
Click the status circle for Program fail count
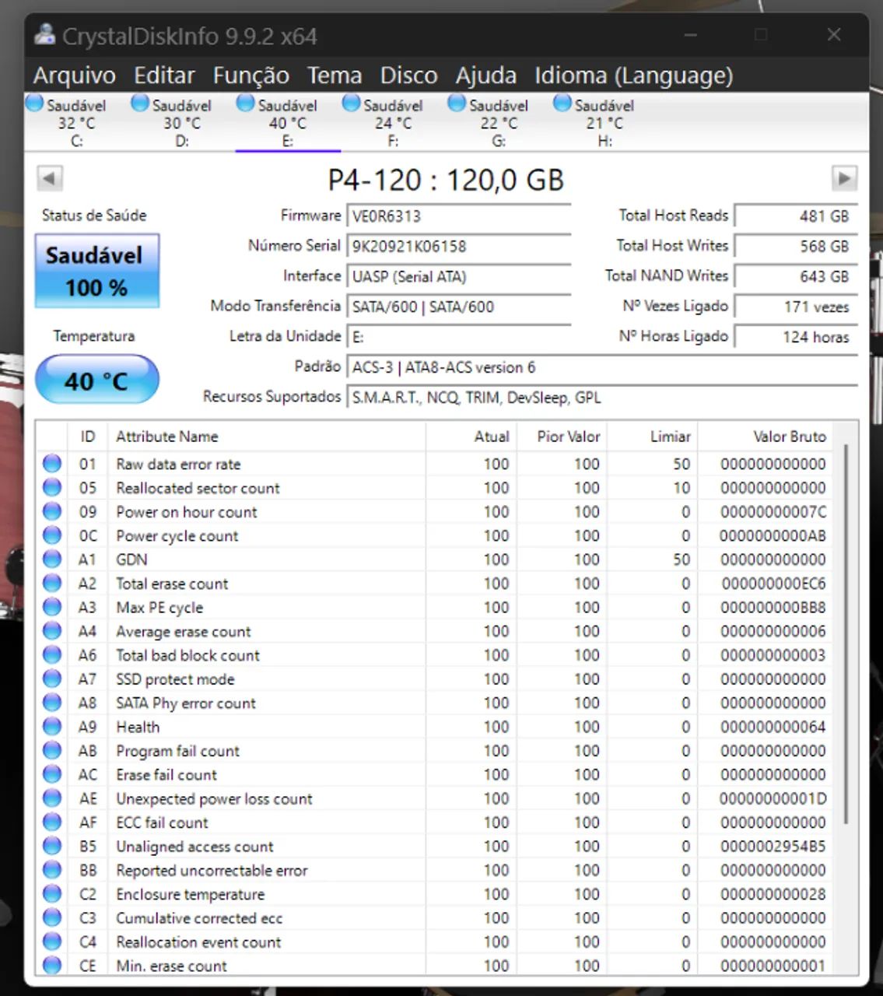52,751
